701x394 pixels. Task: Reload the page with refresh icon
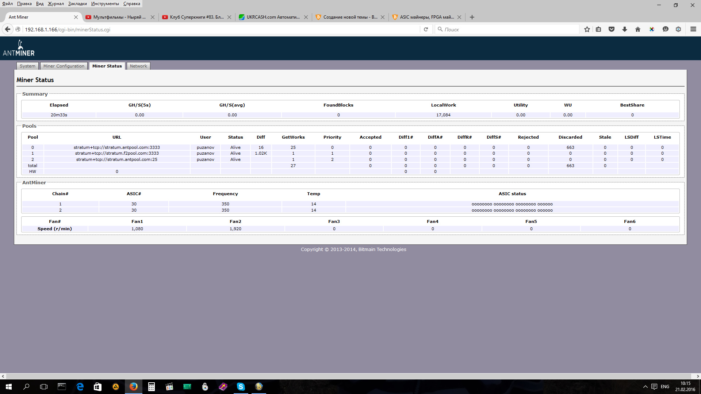[426, 30]
